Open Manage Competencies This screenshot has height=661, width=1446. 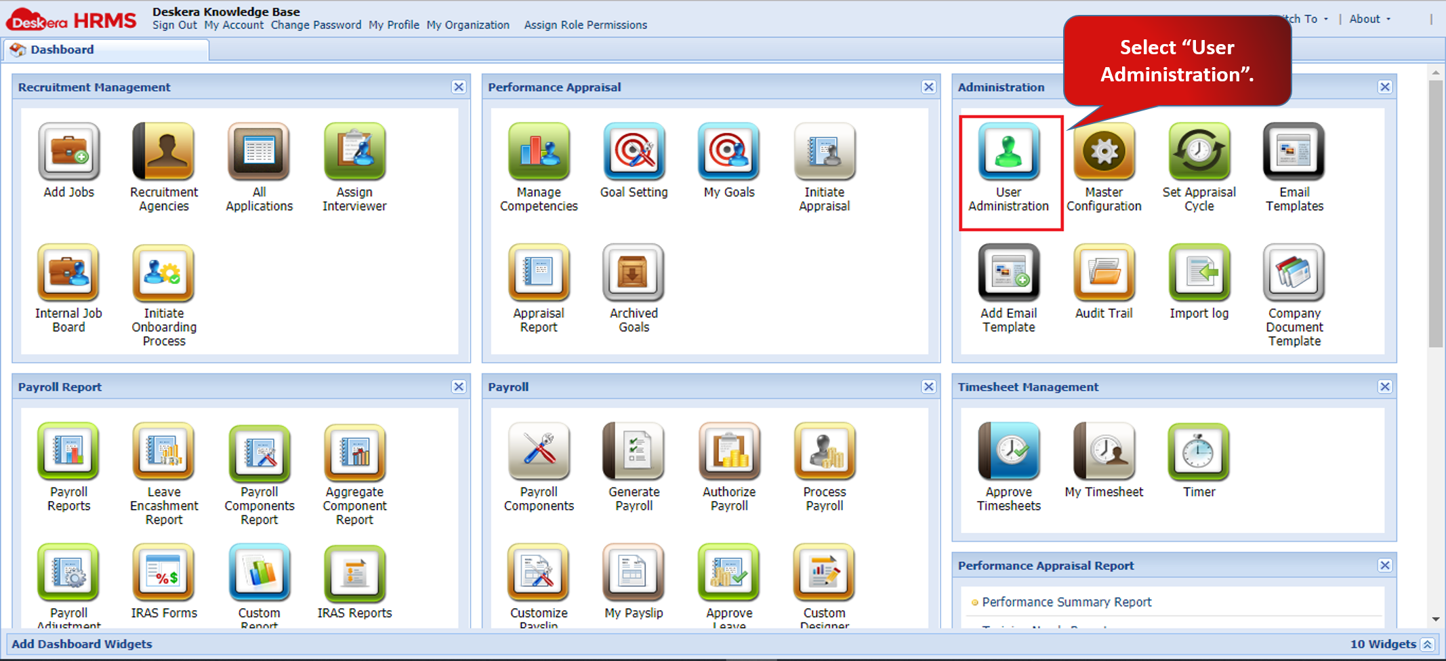tap(539, 151)
